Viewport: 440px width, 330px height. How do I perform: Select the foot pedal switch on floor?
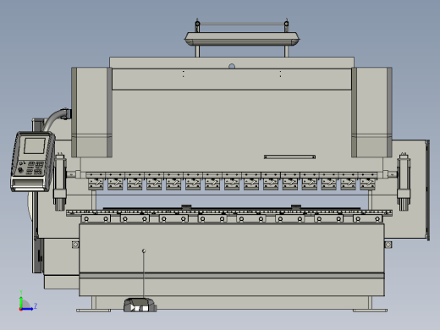(x=140, y=305)
